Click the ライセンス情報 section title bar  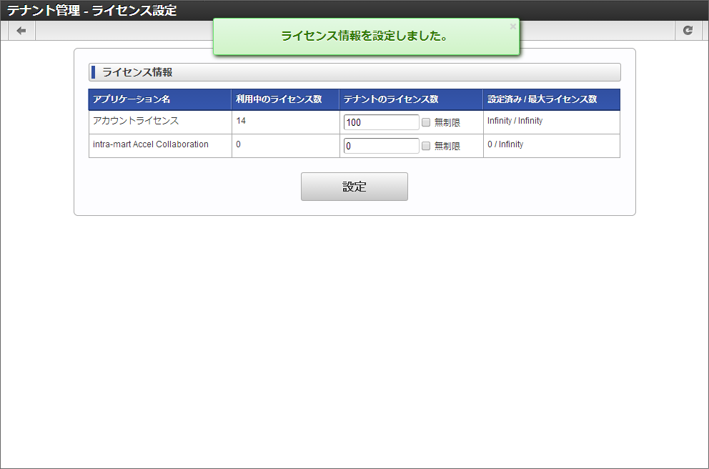pyautogui.click(x=354, y=72)
